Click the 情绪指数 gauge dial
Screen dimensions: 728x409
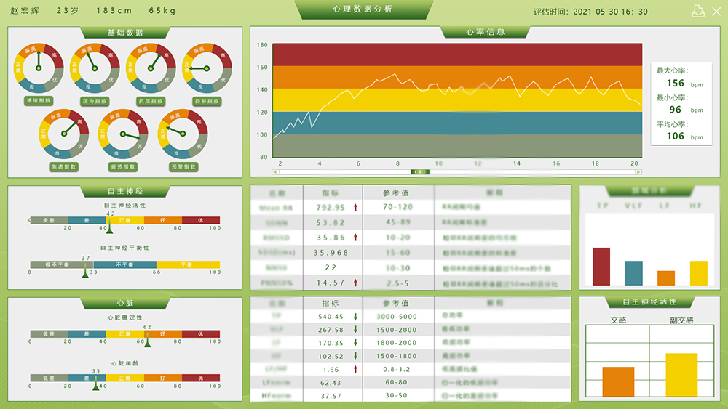pyautogui.click(x=39, y=68)
